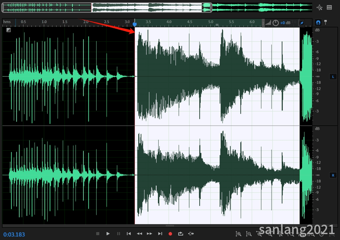The height and width of the screenshot is (240, 340).
Task: Click the blue playhead marker on timeline
Action: 134,24
